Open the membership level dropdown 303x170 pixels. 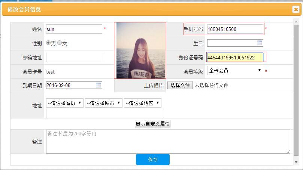(x=235, y=71)
